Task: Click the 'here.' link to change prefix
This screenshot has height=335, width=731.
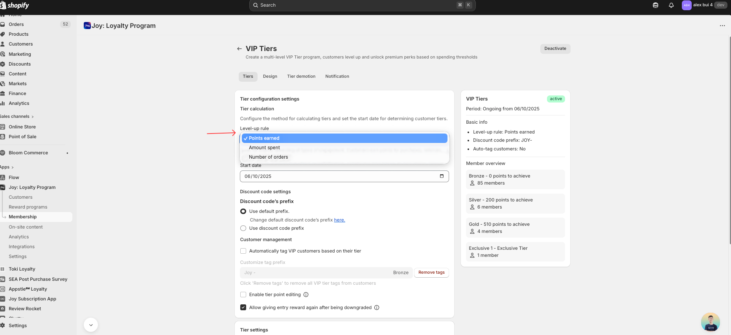Action: click(x=339, y=220)
